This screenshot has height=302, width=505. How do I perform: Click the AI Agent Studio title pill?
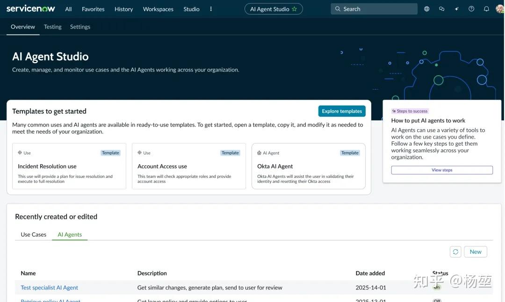tap(274, 9)
